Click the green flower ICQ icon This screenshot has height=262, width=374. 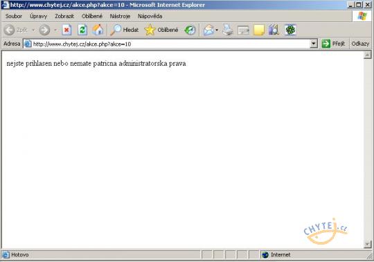point(290,30)
